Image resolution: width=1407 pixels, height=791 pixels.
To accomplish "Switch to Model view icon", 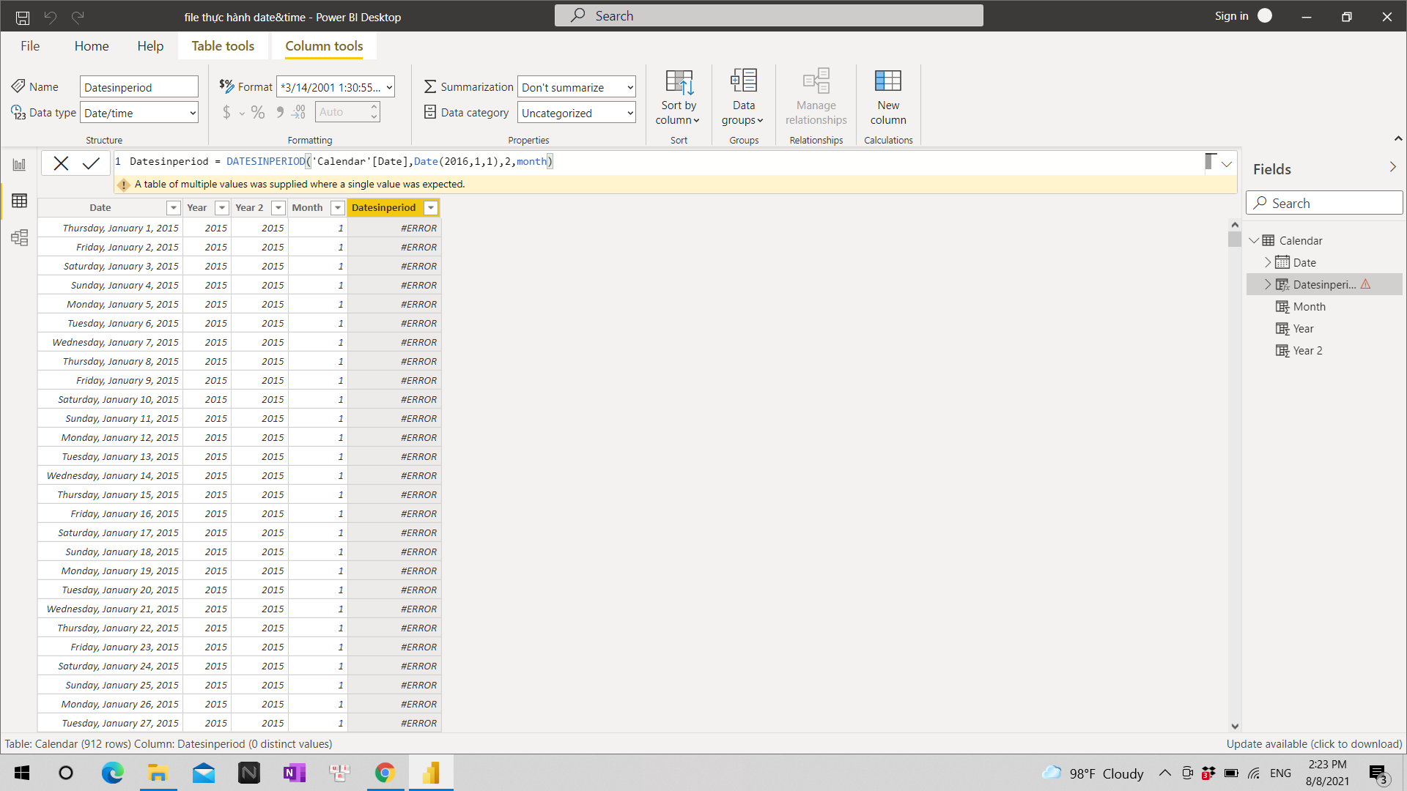I will click(19, 237).
